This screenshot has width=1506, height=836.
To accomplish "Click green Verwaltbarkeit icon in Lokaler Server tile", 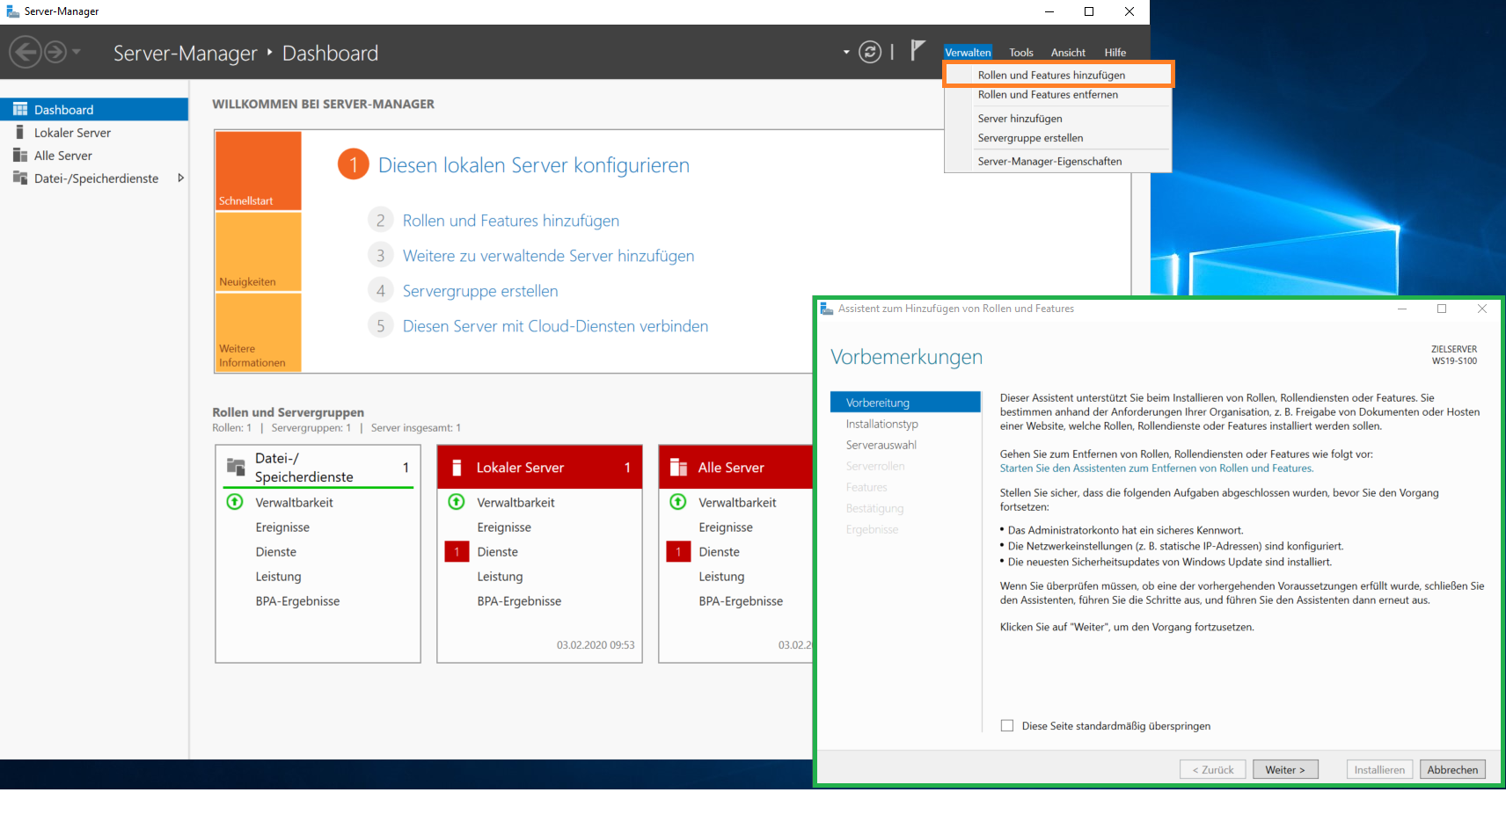I will click(x=457, y=502).
